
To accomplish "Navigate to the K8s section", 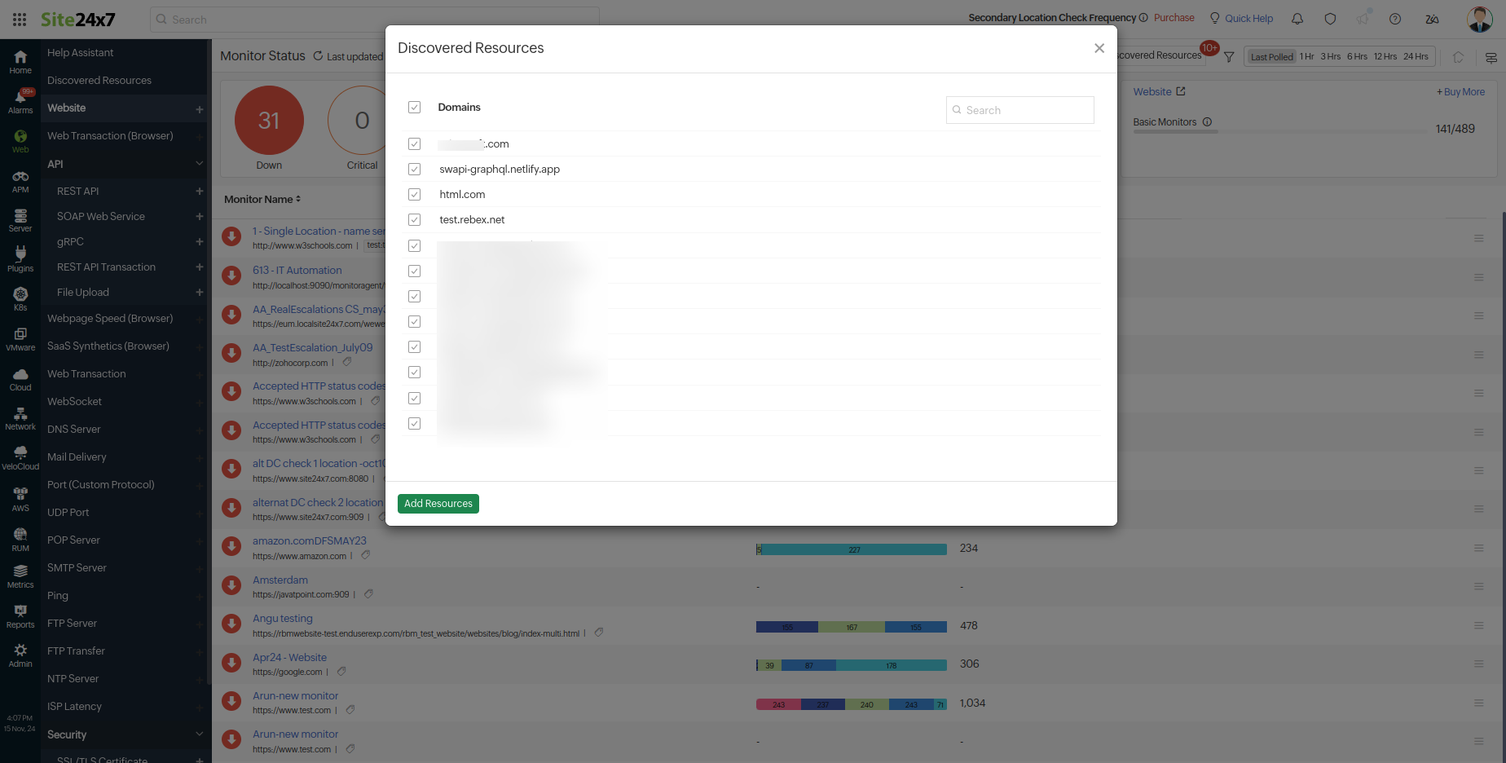I will click(20, 295).
